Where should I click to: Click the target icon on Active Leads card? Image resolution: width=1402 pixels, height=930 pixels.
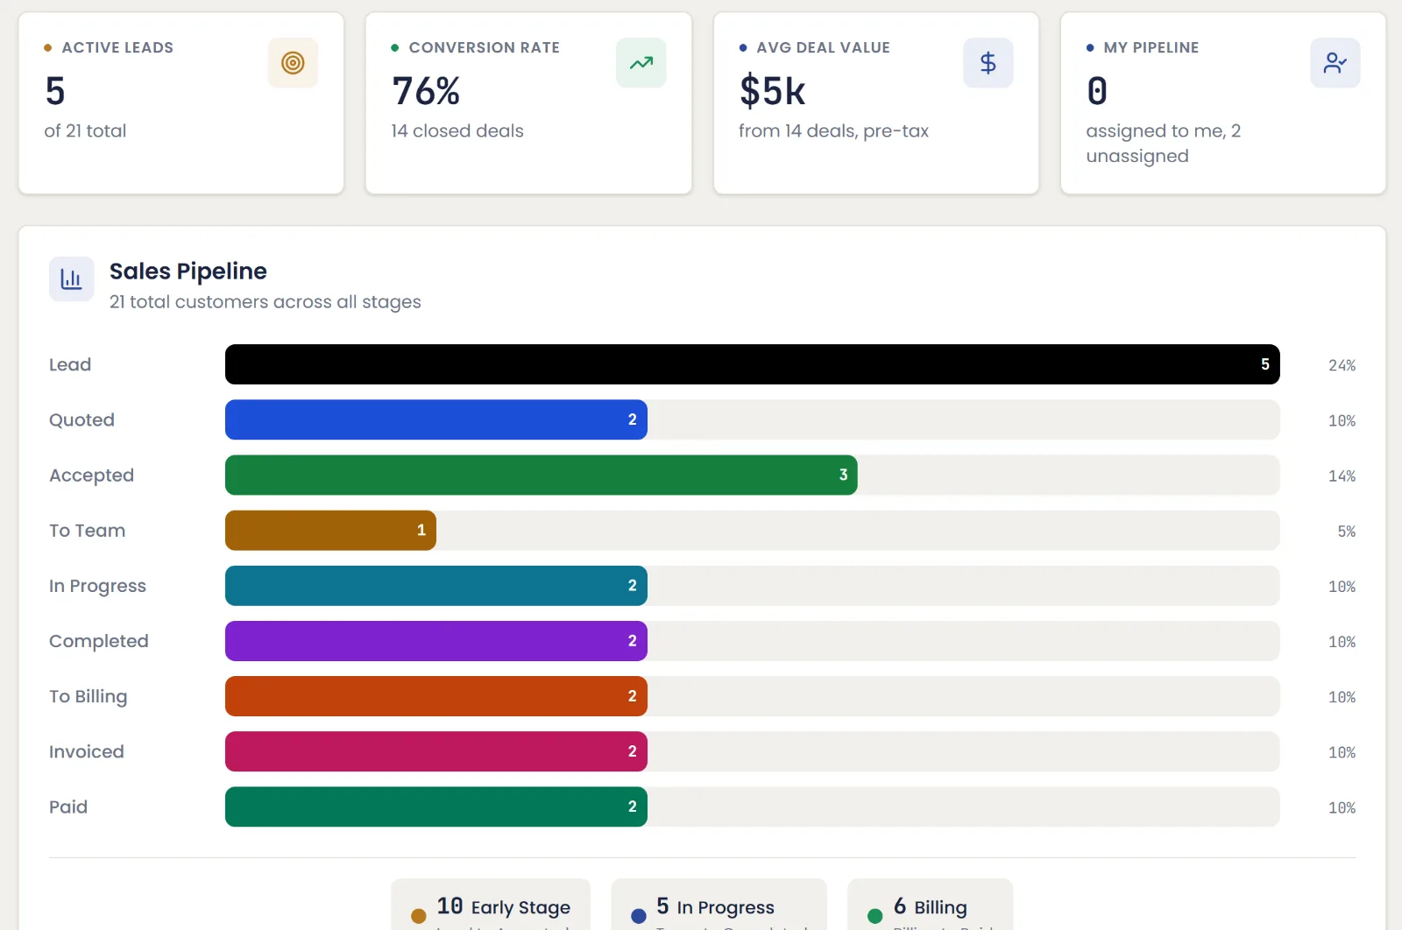click(x=293, y=63)
